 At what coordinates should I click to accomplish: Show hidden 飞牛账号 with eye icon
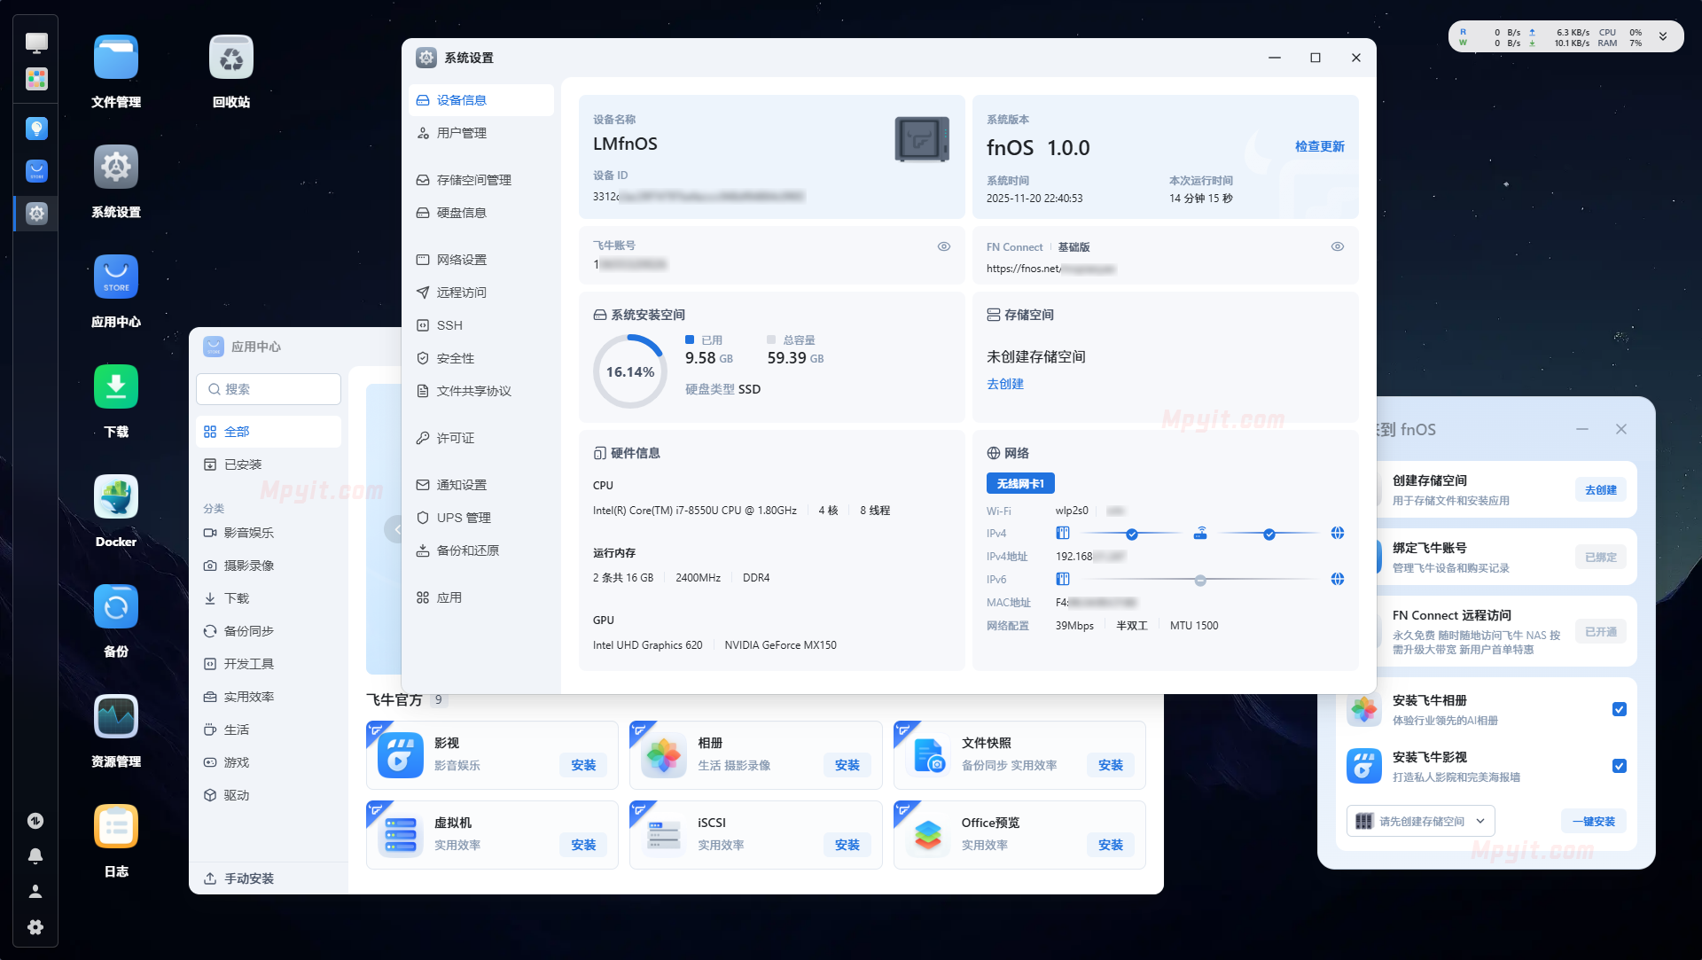pos(944,246)
